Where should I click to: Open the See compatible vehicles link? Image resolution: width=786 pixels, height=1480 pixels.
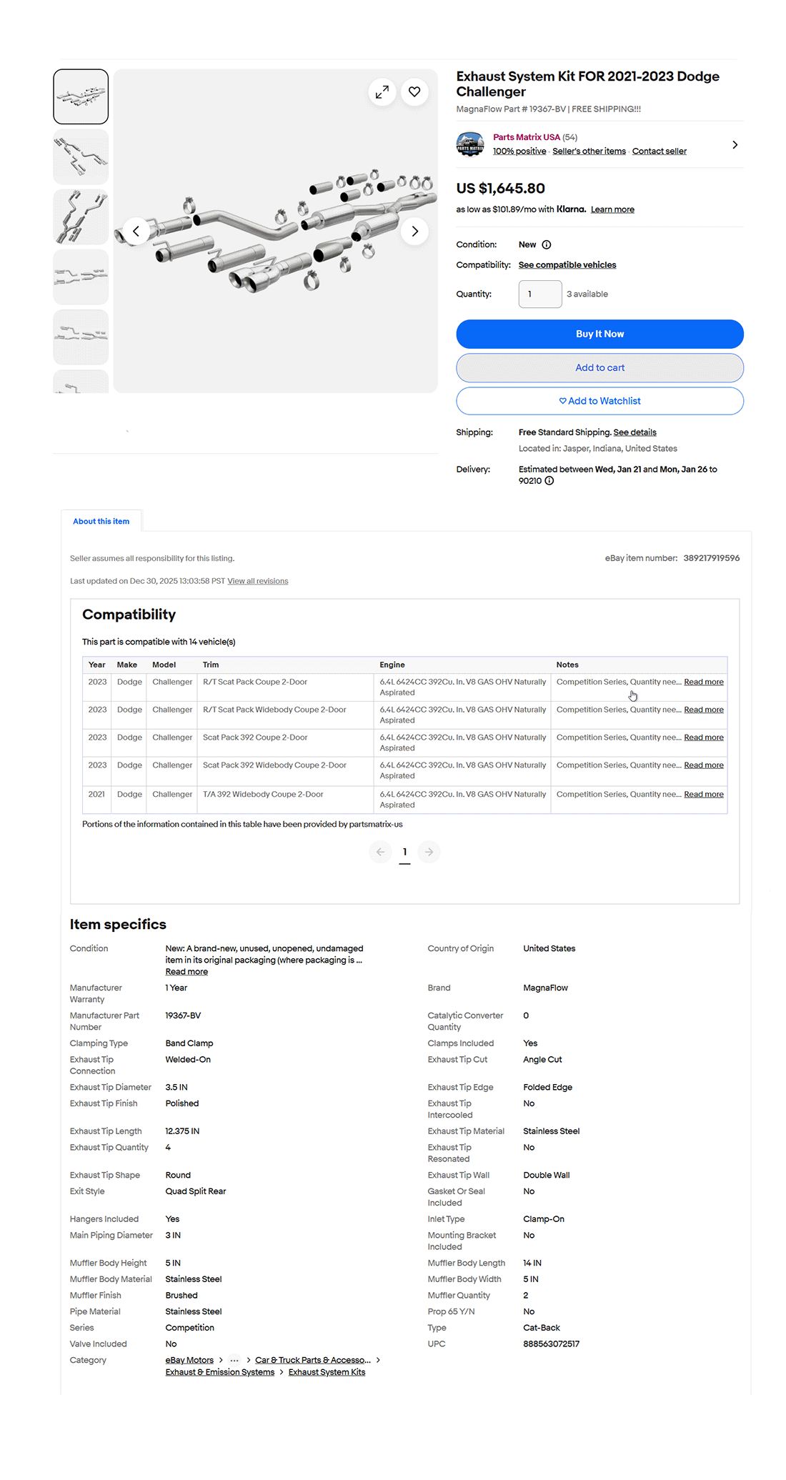567,265
